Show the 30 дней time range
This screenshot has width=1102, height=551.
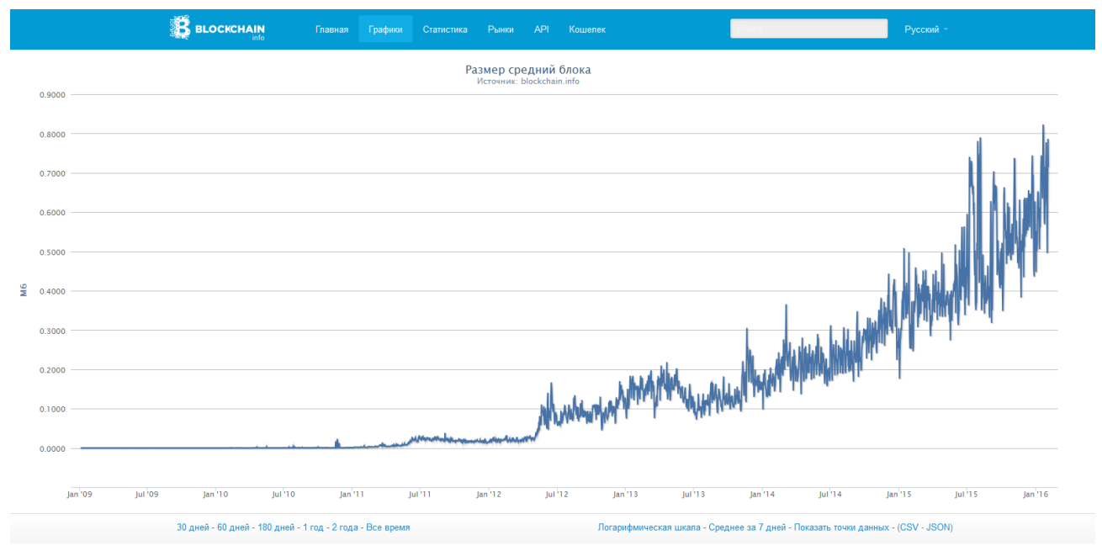point(193,527)
